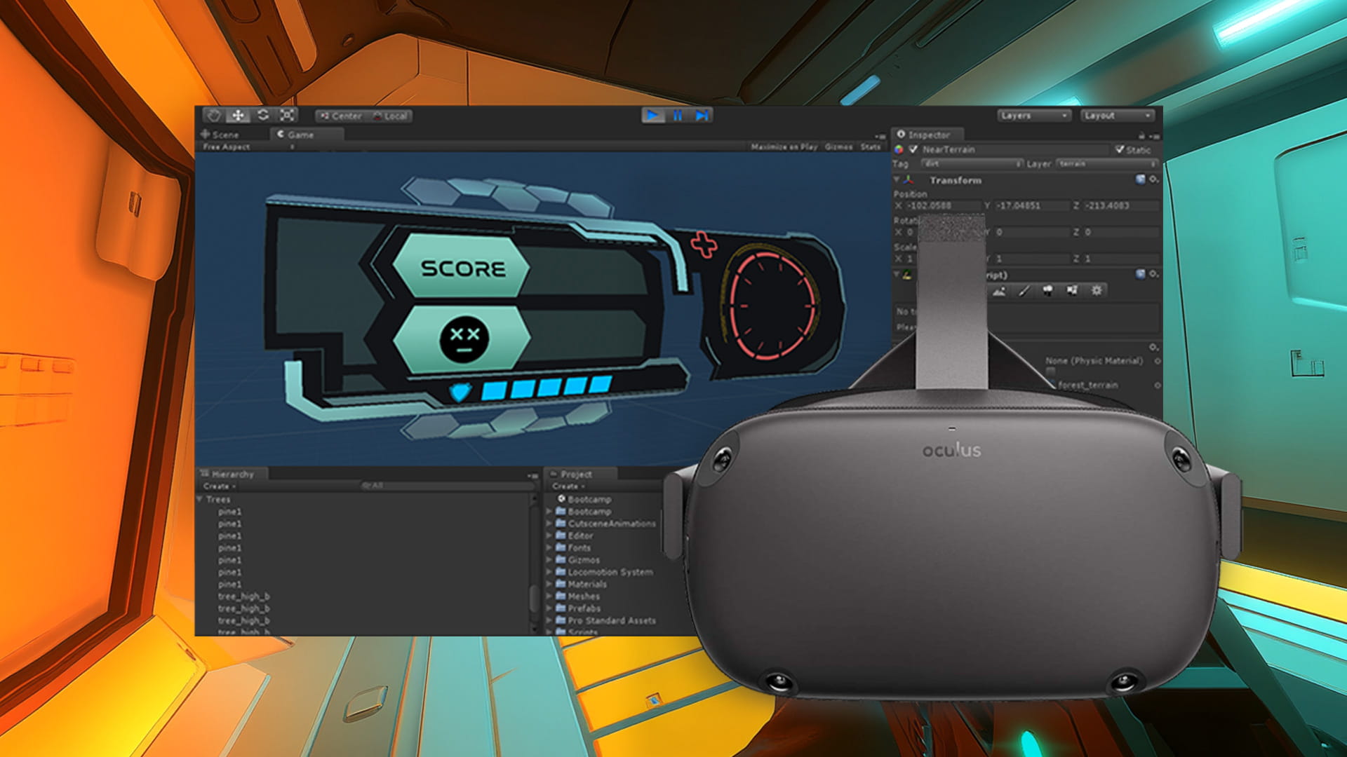
Task: Select the Rotate tool in Unity toolbar
Action: 263,116
